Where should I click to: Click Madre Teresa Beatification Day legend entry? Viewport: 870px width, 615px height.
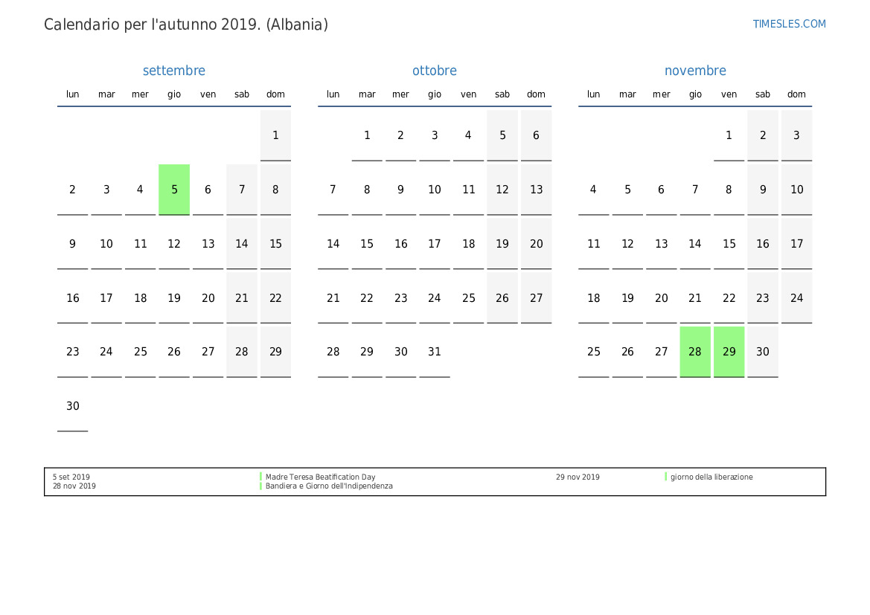pyautogui.click(x=320, y=477)
